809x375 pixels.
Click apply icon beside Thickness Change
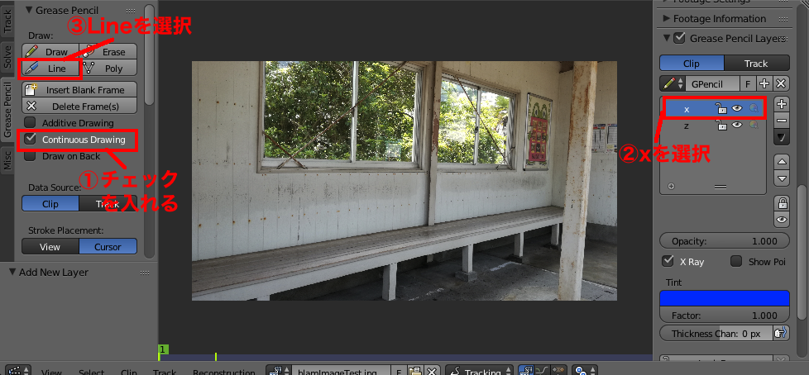[x=781, y=333]
